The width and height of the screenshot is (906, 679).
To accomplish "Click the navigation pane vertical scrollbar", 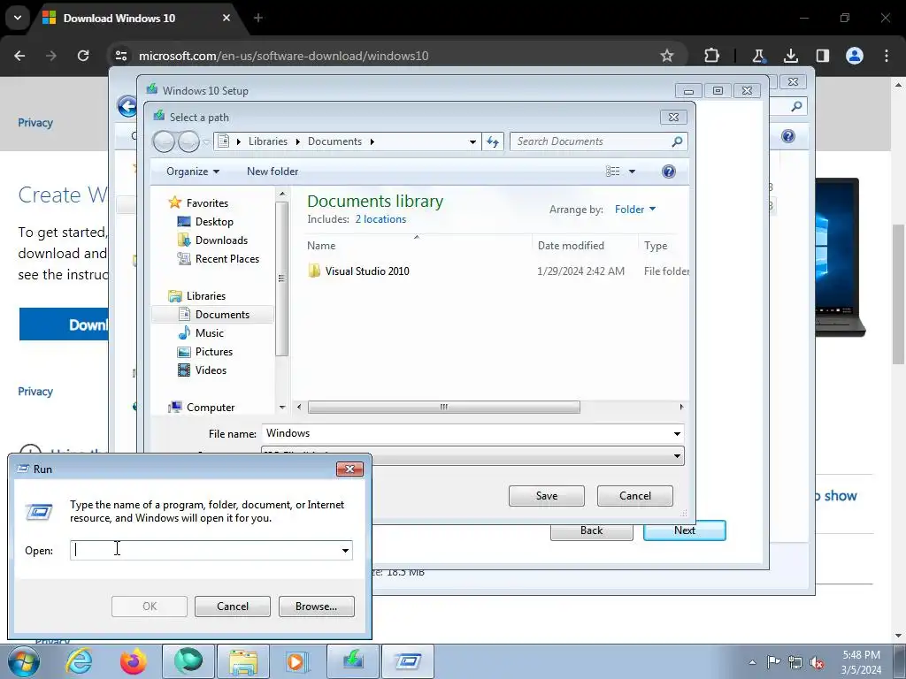I will [281, 278].
